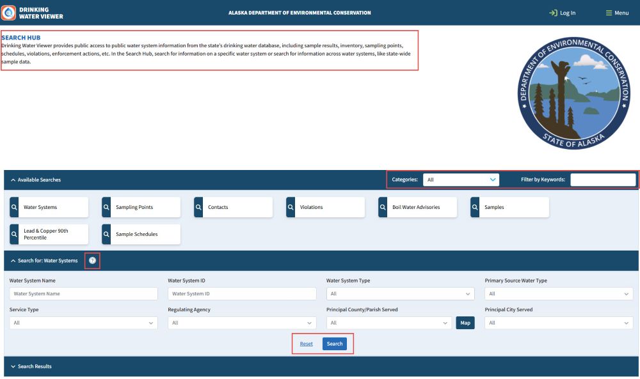This screenshot has width=640, height=379.
Task: Click the Drinking Water Viewer logo icon
Action: pyautogui.click(x=9, y=13)
